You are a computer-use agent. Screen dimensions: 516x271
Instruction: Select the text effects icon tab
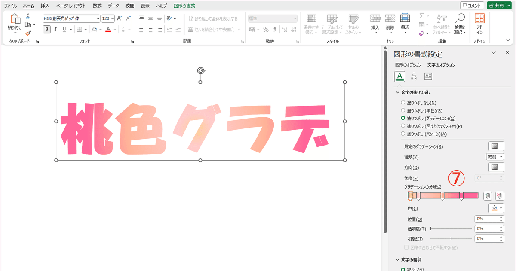pyautogui.click(x=414, y=76)
